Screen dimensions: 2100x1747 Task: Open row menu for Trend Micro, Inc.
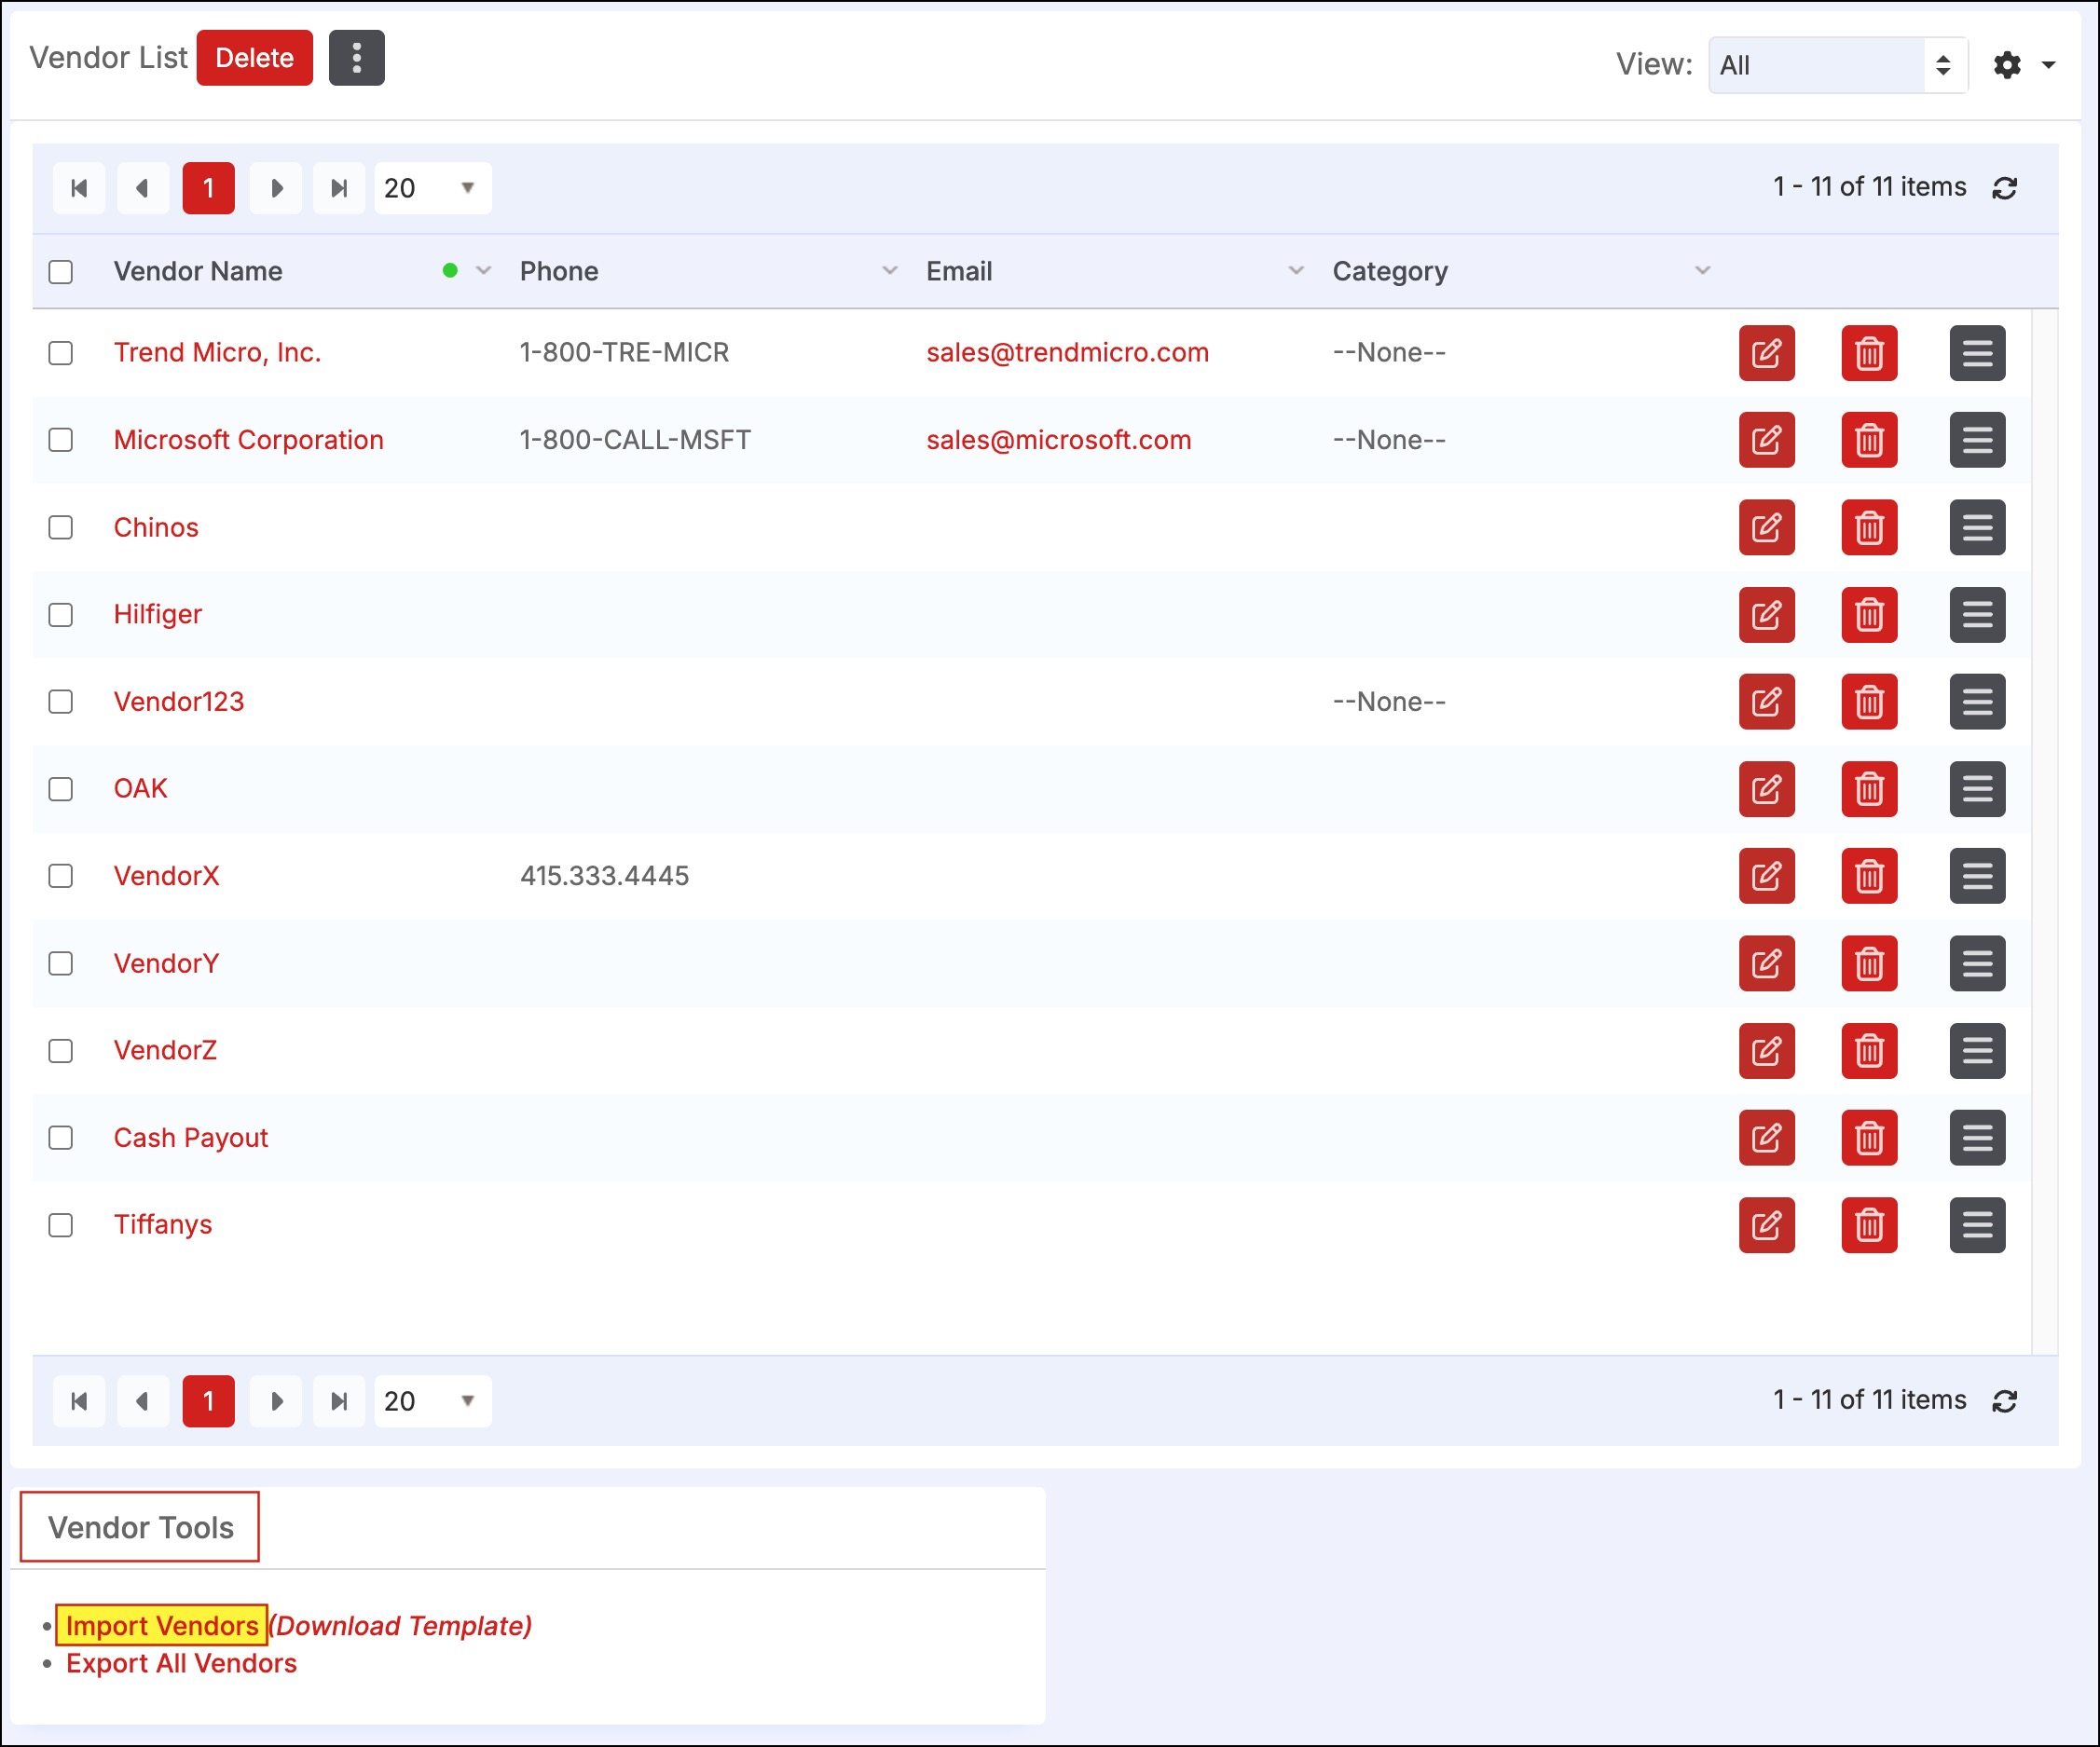click(x=1977, y=353)
